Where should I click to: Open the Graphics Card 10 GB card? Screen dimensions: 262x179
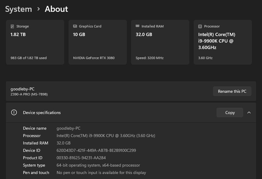point(97,42)
